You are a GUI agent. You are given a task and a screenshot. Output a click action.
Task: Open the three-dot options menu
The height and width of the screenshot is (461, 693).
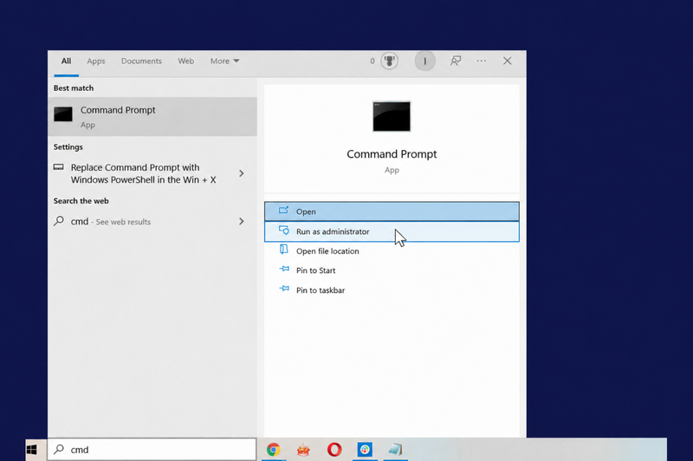click(482, 61)
